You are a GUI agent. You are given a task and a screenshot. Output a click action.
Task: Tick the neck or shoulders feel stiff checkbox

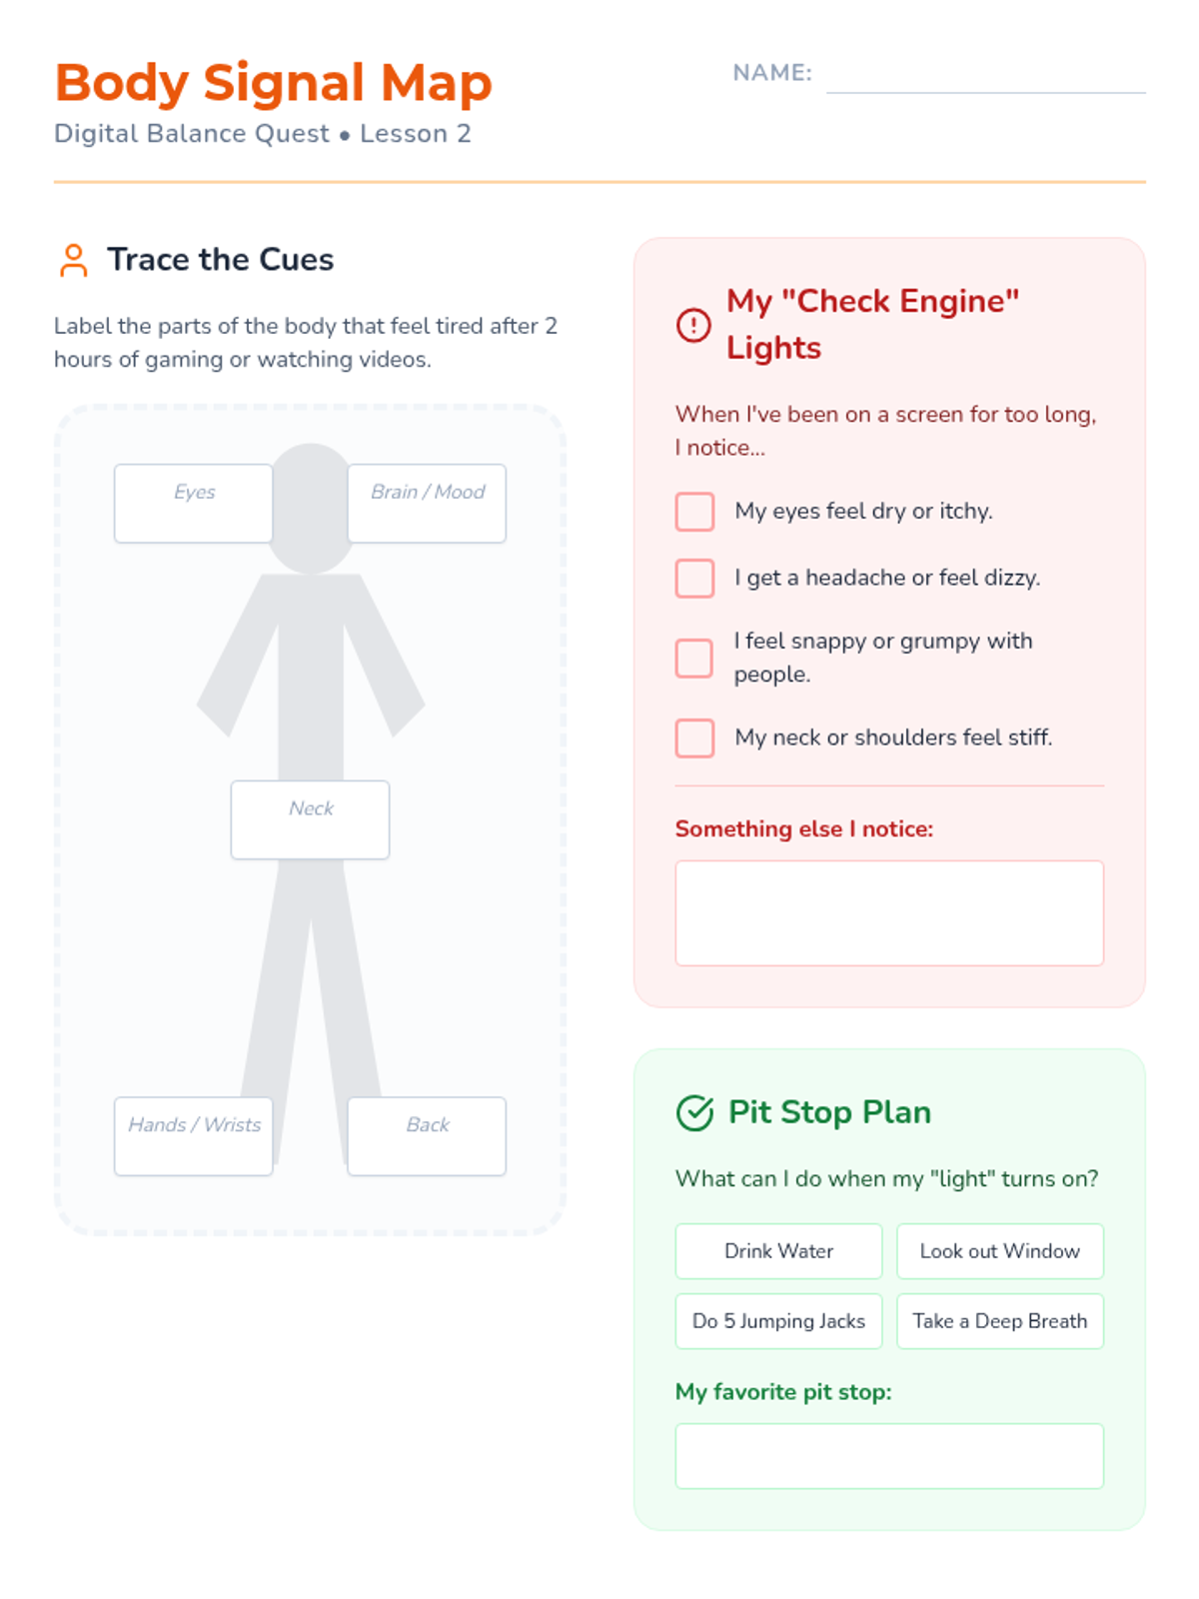pos(694,738)
